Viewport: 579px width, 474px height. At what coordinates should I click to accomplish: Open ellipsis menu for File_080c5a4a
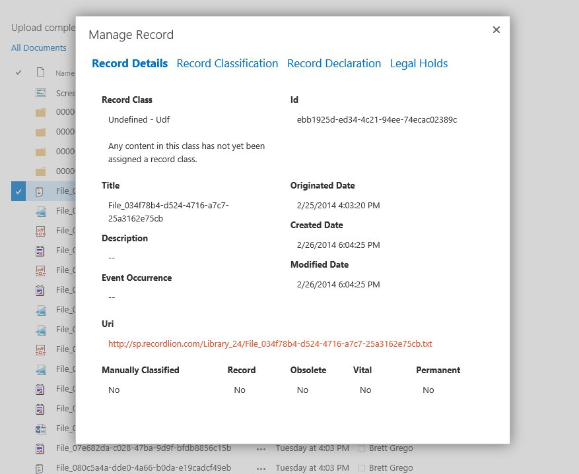[261, 468]
